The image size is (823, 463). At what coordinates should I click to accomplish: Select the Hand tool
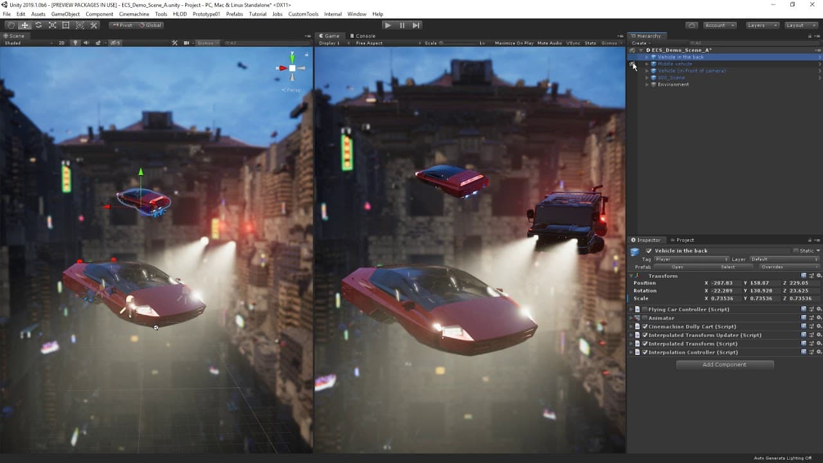(x=11, y=25)
